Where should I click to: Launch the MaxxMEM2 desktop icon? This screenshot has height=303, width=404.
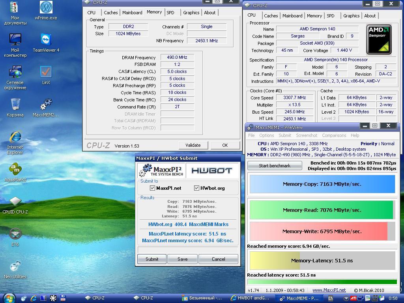click(46, 107)
